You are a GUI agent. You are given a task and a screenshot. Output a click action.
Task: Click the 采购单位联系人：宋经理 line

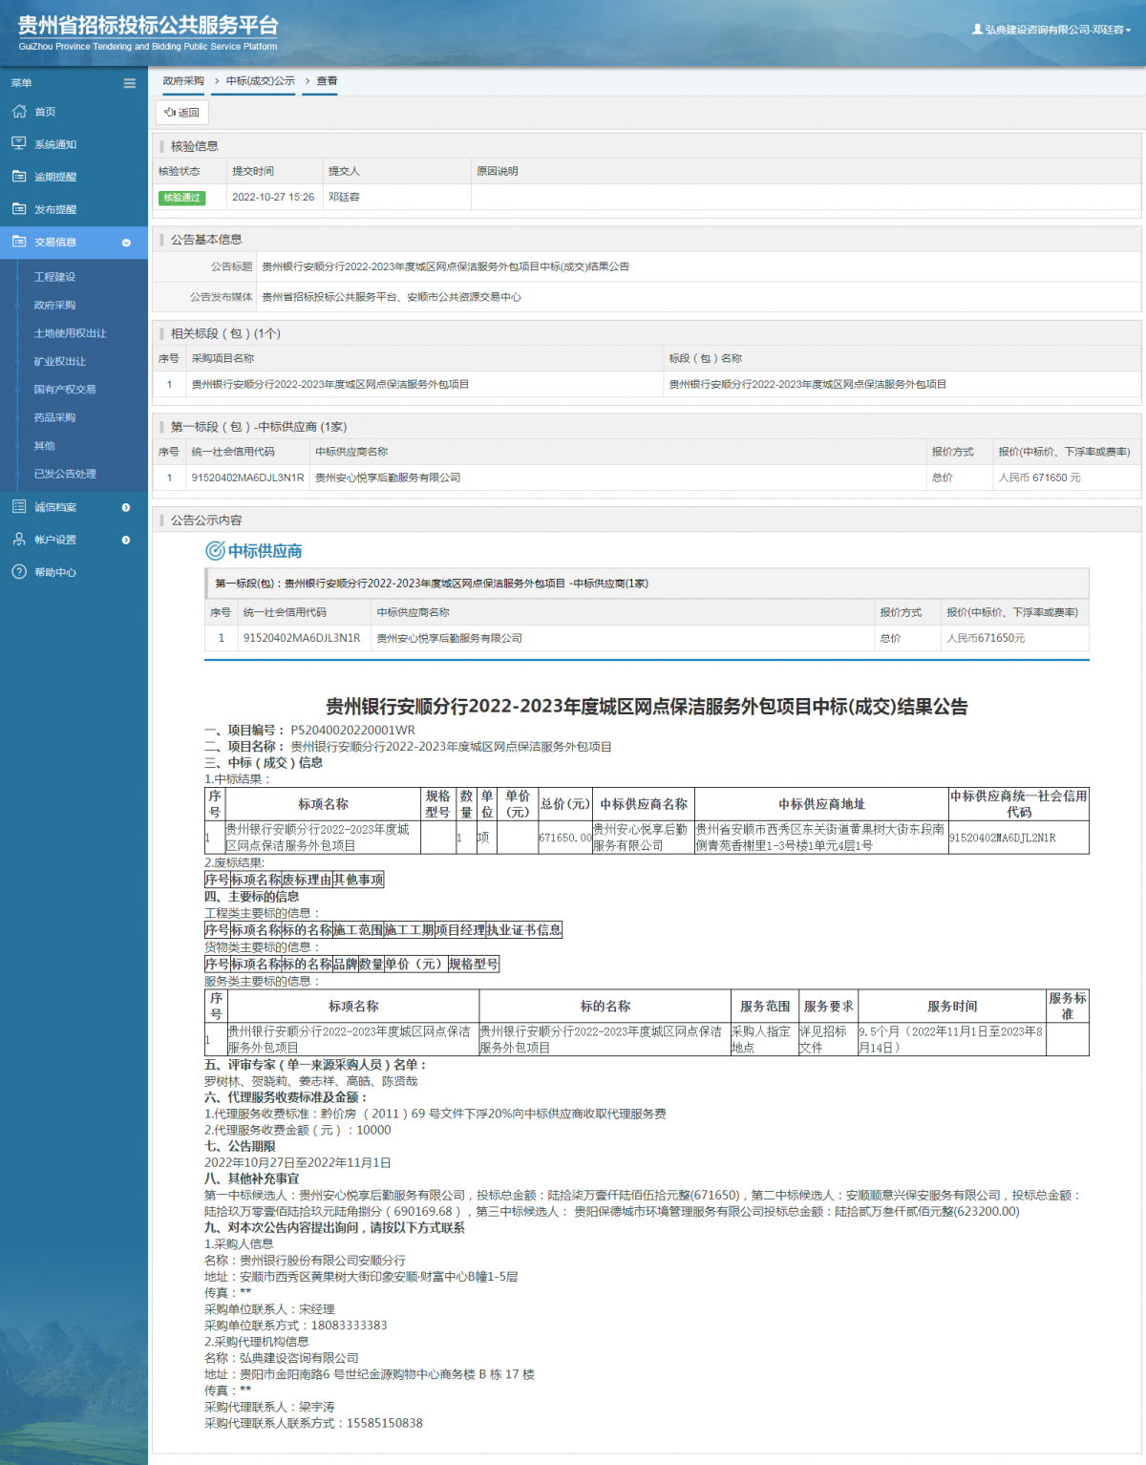[x=269, y=1309]
